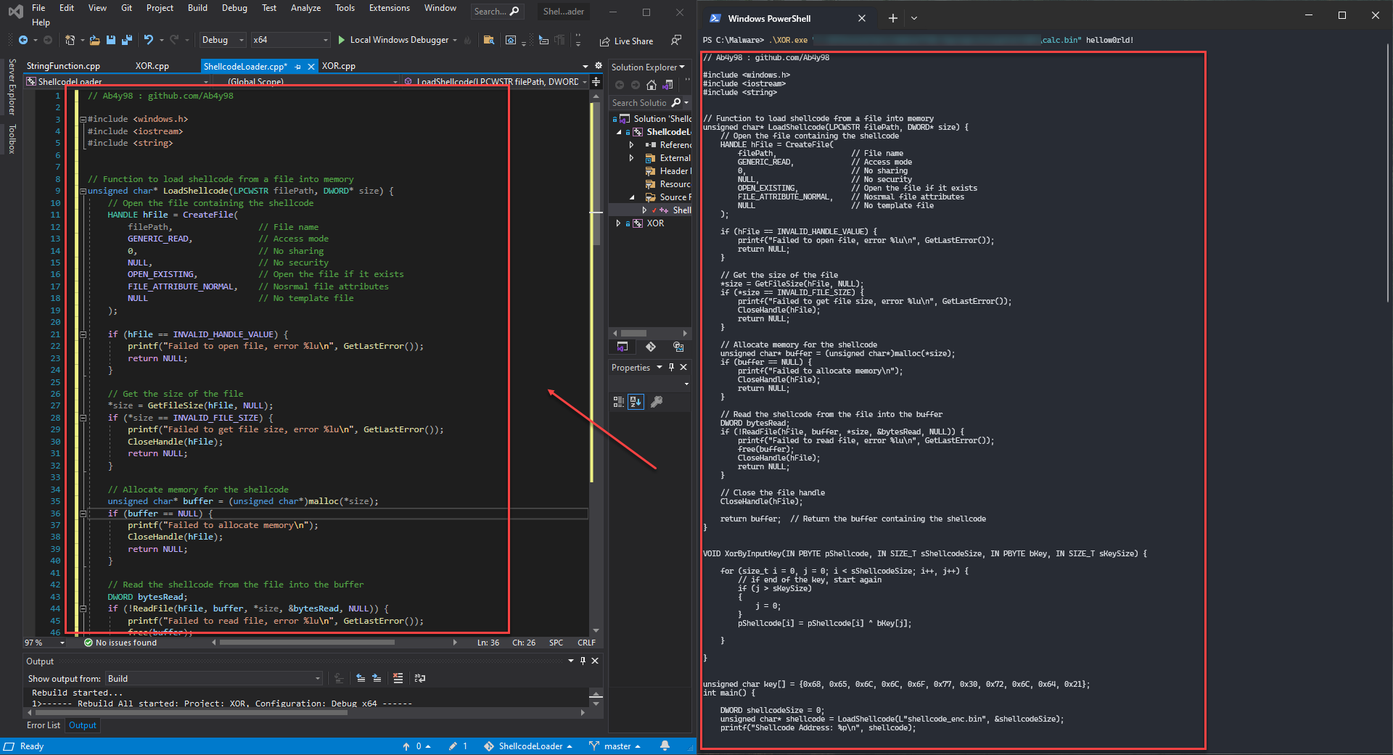Viewport: 1393px width, 755px height.
Task: Open editor tab settings gear
Action: (599, 65)
